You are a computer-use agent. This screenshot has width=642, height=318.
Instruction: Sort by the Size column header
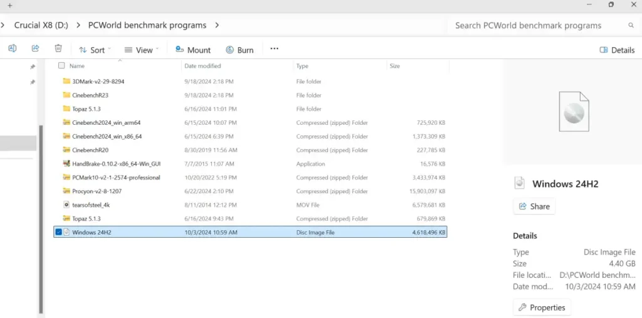(395, 66)
